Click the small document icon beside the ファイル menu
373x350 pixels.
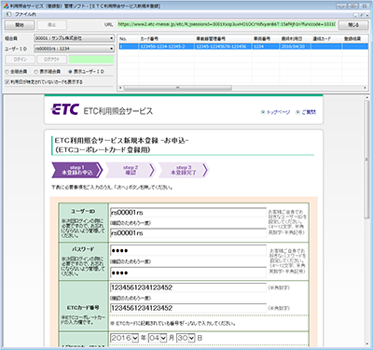tap(8, 14)
